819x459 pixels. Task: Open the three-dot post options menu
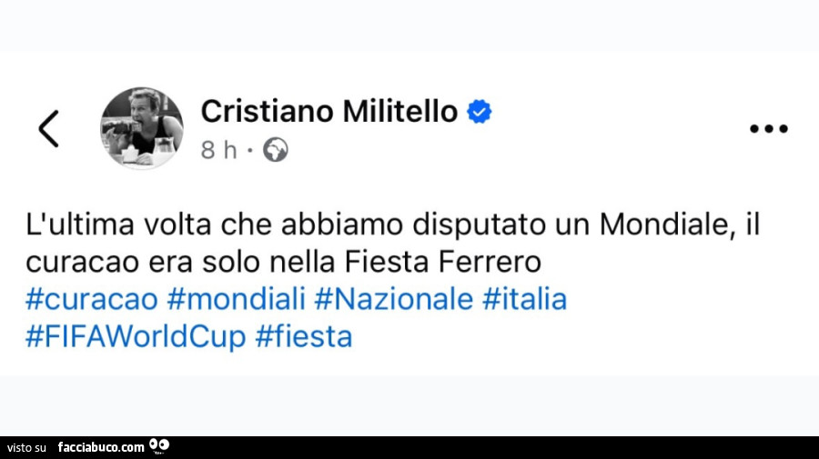tap(768, 129)
